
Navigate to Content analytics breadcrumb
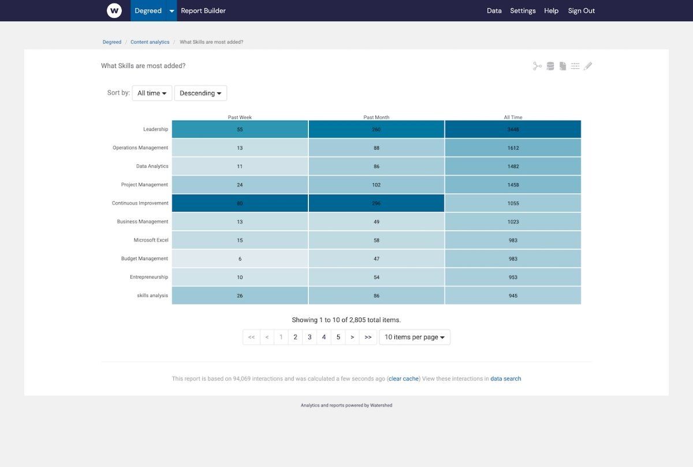pos(150,42)
